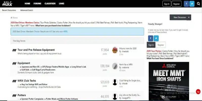Screen dimensions: 202x101
Task: Open user theebdk's profile link
Action: 125,52
